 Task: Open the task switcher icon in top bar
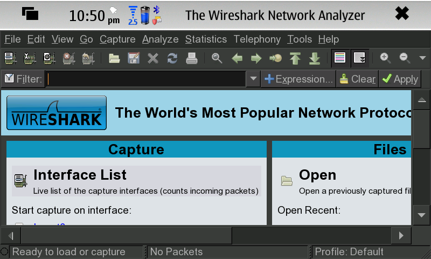pyautogui.click(x=30, y=13)
